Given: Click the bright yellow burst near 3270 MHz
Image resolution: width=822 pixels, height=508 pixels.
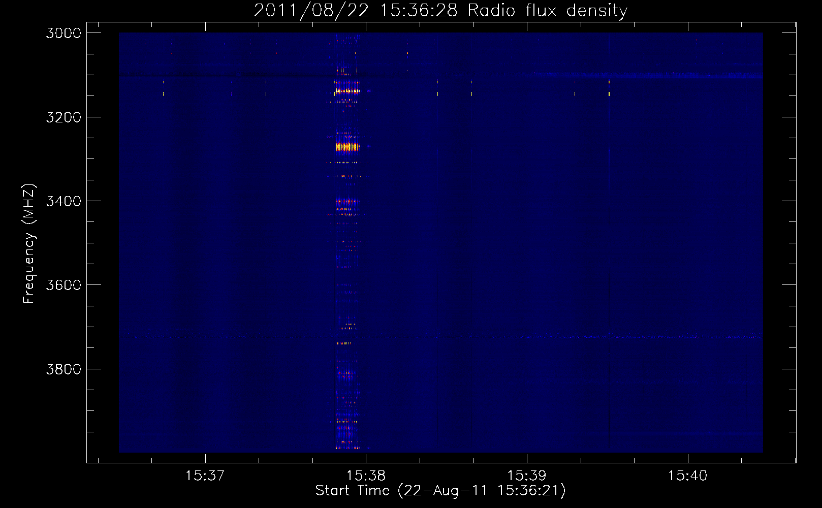Looking at the screenshot, I should click(x=347, y=147).
